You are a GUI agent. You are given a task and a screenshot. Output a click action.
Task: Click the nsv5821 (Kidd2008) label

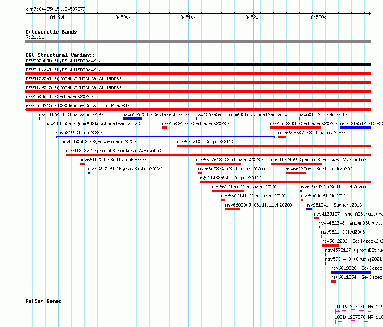(x=344, y=232)
